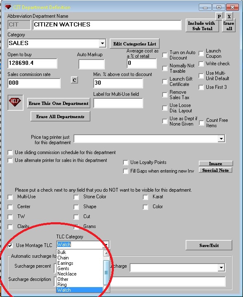Tick the Write check option
This screenshot has height=297, width=243.
(x=201, y=64)
